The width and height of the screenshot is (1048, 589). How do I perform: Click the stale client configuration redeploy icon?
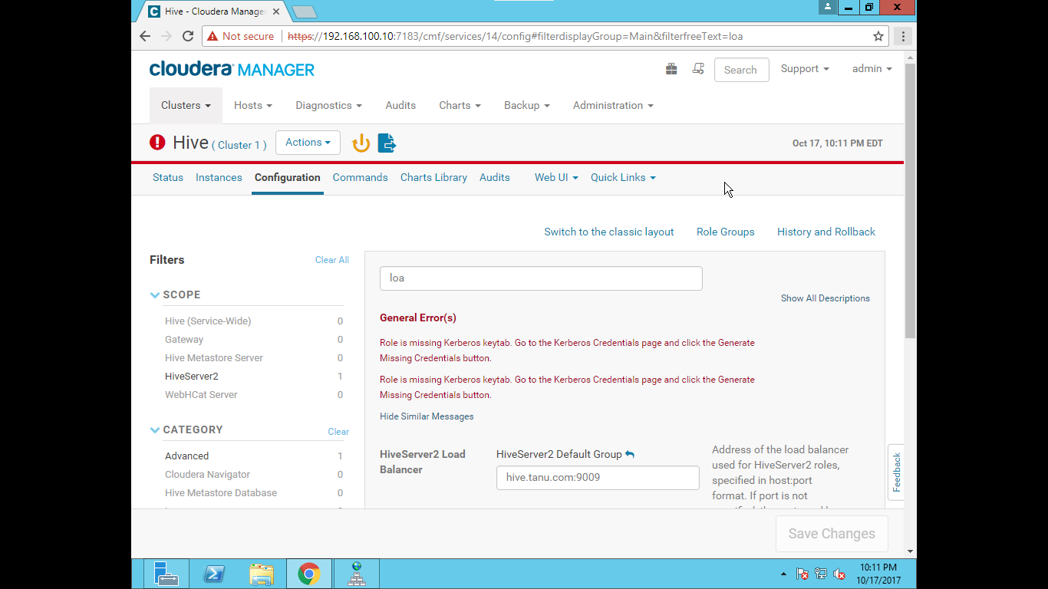click(386, 143)
